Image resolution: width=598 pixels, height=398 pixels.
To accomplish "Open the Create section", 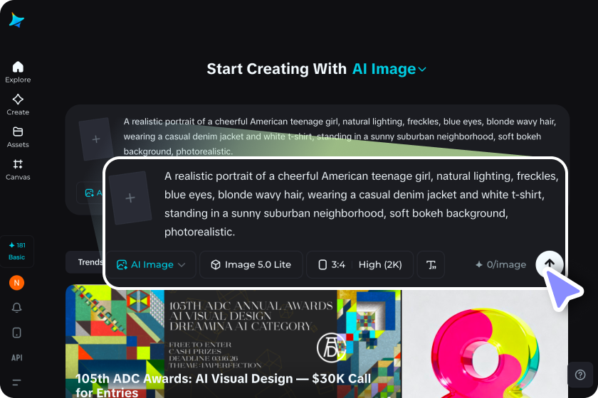I will (18, 104).
